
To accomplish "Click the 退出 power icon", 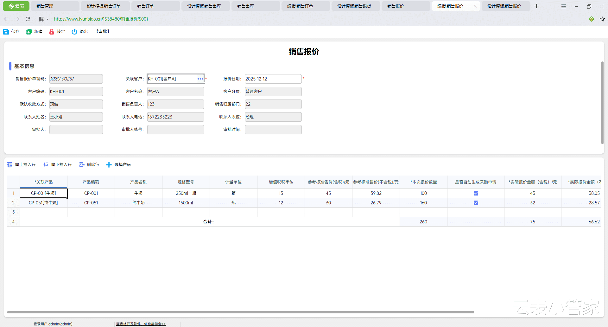I will (74, 32).
